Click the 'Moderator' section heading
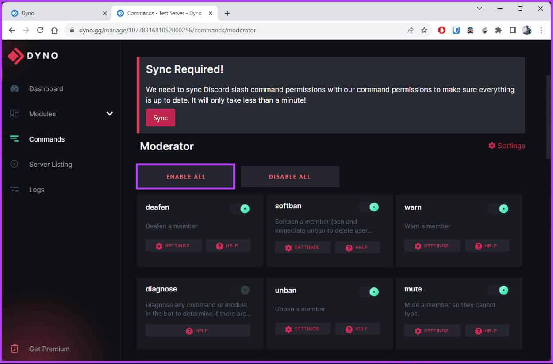 (x=167, y=146)
